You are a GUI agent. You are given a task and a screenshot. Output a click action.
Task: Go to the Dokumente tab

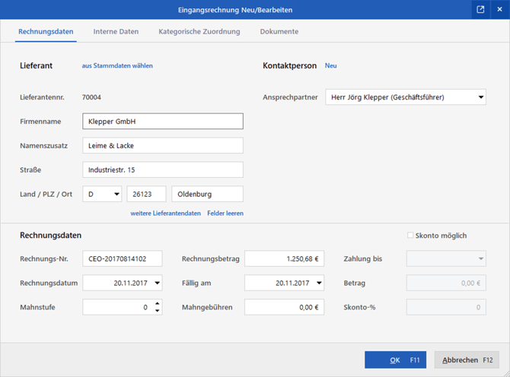point(279,32)
